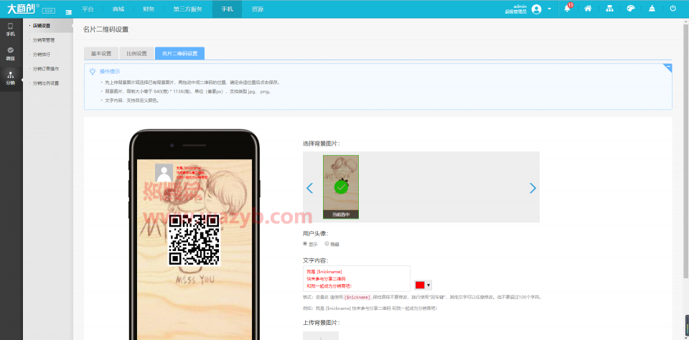Image resolution: width=689 pixels, height=340 pixels.
Task: Click the 选择背景图片 label
Action: click(x=322, y=143)
